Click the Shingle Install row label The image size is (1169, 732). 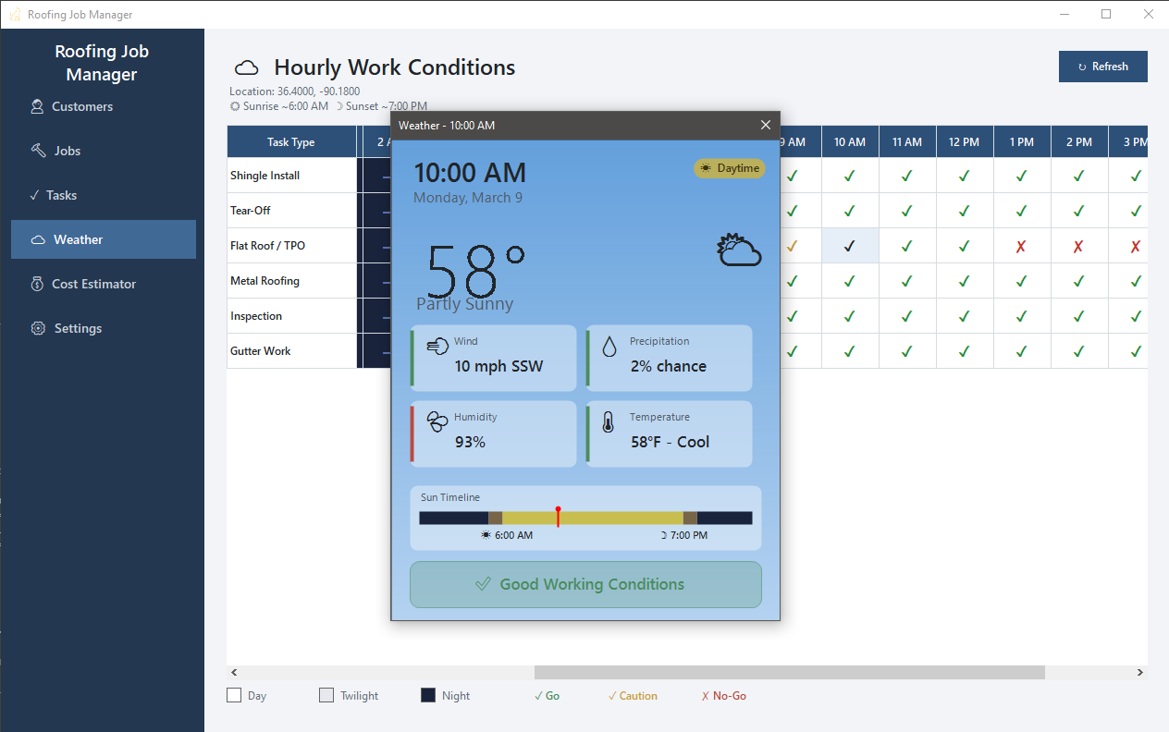265,176
